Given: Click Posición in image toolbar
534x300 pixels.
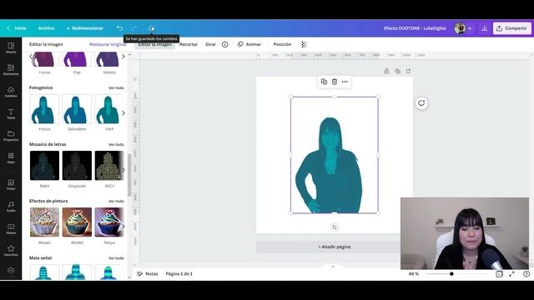Looking at the screenshot, I should tap(282, 44).
